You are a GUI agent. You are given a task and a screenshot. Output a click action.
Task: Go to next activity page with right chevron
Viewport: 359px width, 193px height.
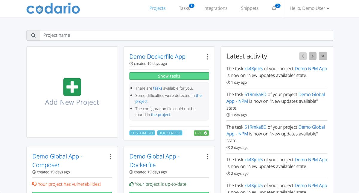313,56
